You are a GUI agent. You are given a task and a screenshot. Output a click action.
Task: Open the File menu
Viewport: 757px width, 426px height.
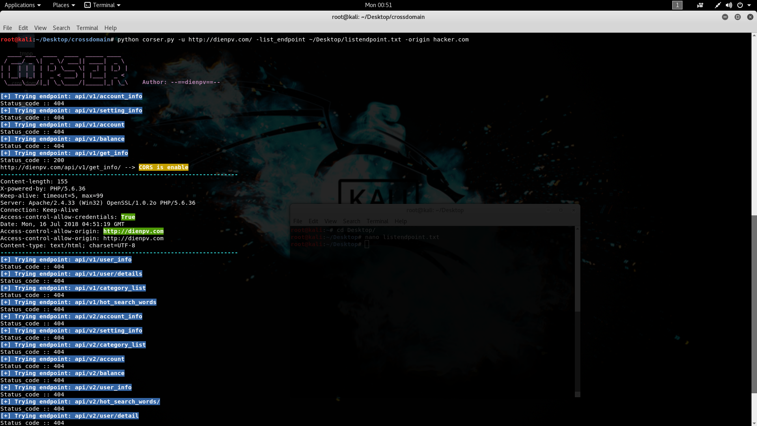pyautogui.click(x=7, y=28)
